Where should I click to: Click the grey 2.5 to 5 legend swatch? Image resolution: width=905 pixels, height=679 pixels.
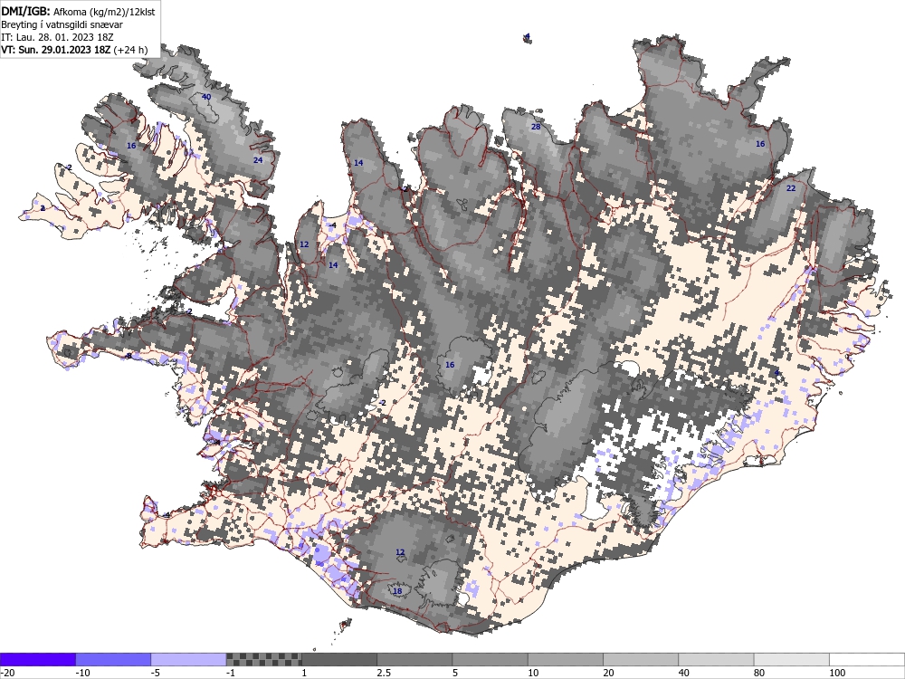pos(415,659)
